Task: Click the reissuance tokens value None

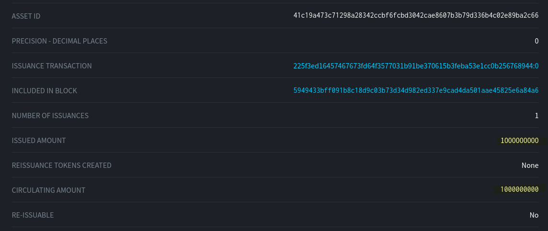Action: tap(530, 165)
